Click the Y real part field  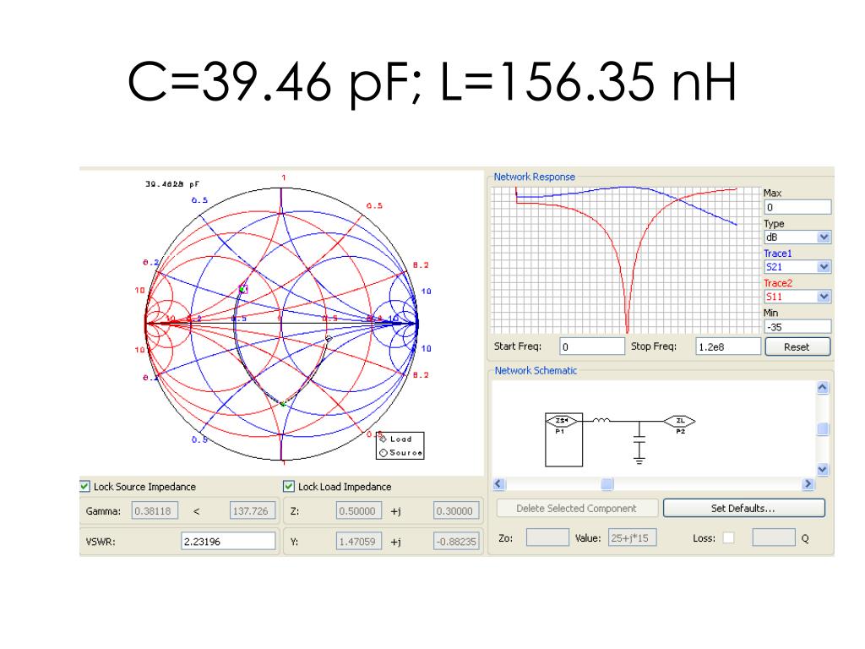click(x=358, y=542)
